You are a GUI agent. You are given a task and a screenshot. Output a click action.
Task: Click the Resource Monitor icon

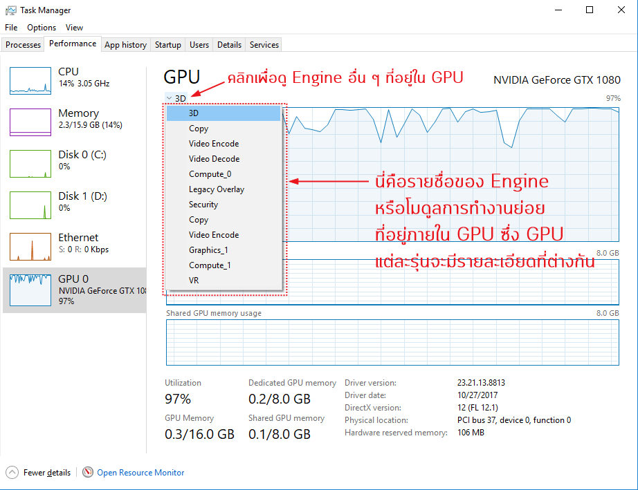88,472
